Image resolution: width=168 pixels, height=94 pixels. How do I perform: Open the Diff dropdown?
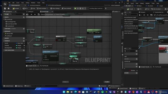[x=25, y=8]
